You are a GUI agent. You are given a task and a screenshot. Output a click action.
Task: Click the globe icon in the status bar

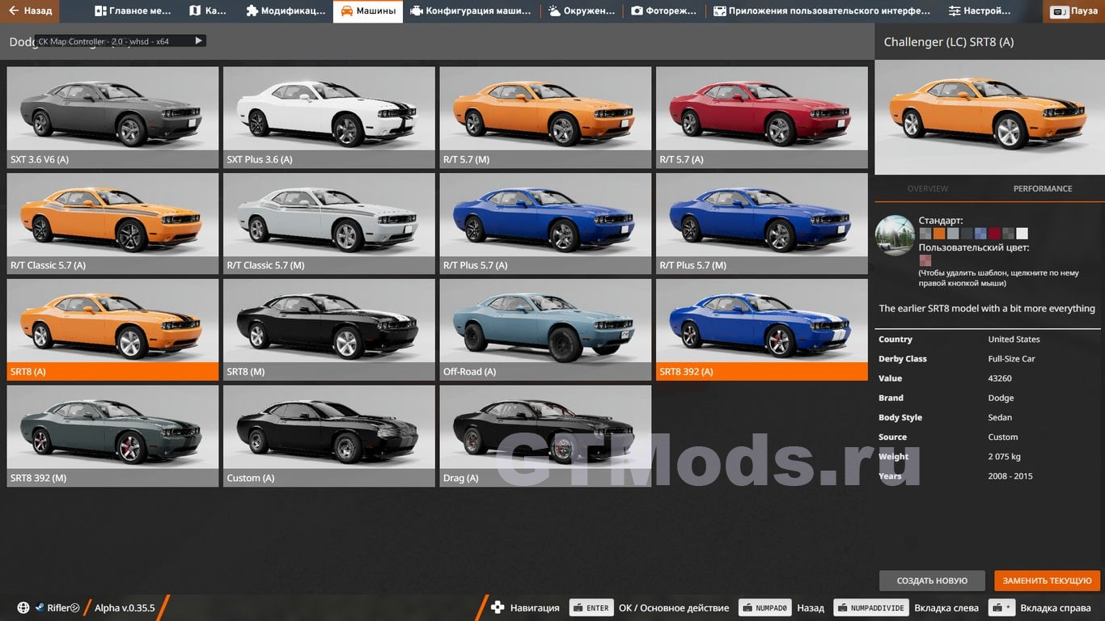(23, 608)
